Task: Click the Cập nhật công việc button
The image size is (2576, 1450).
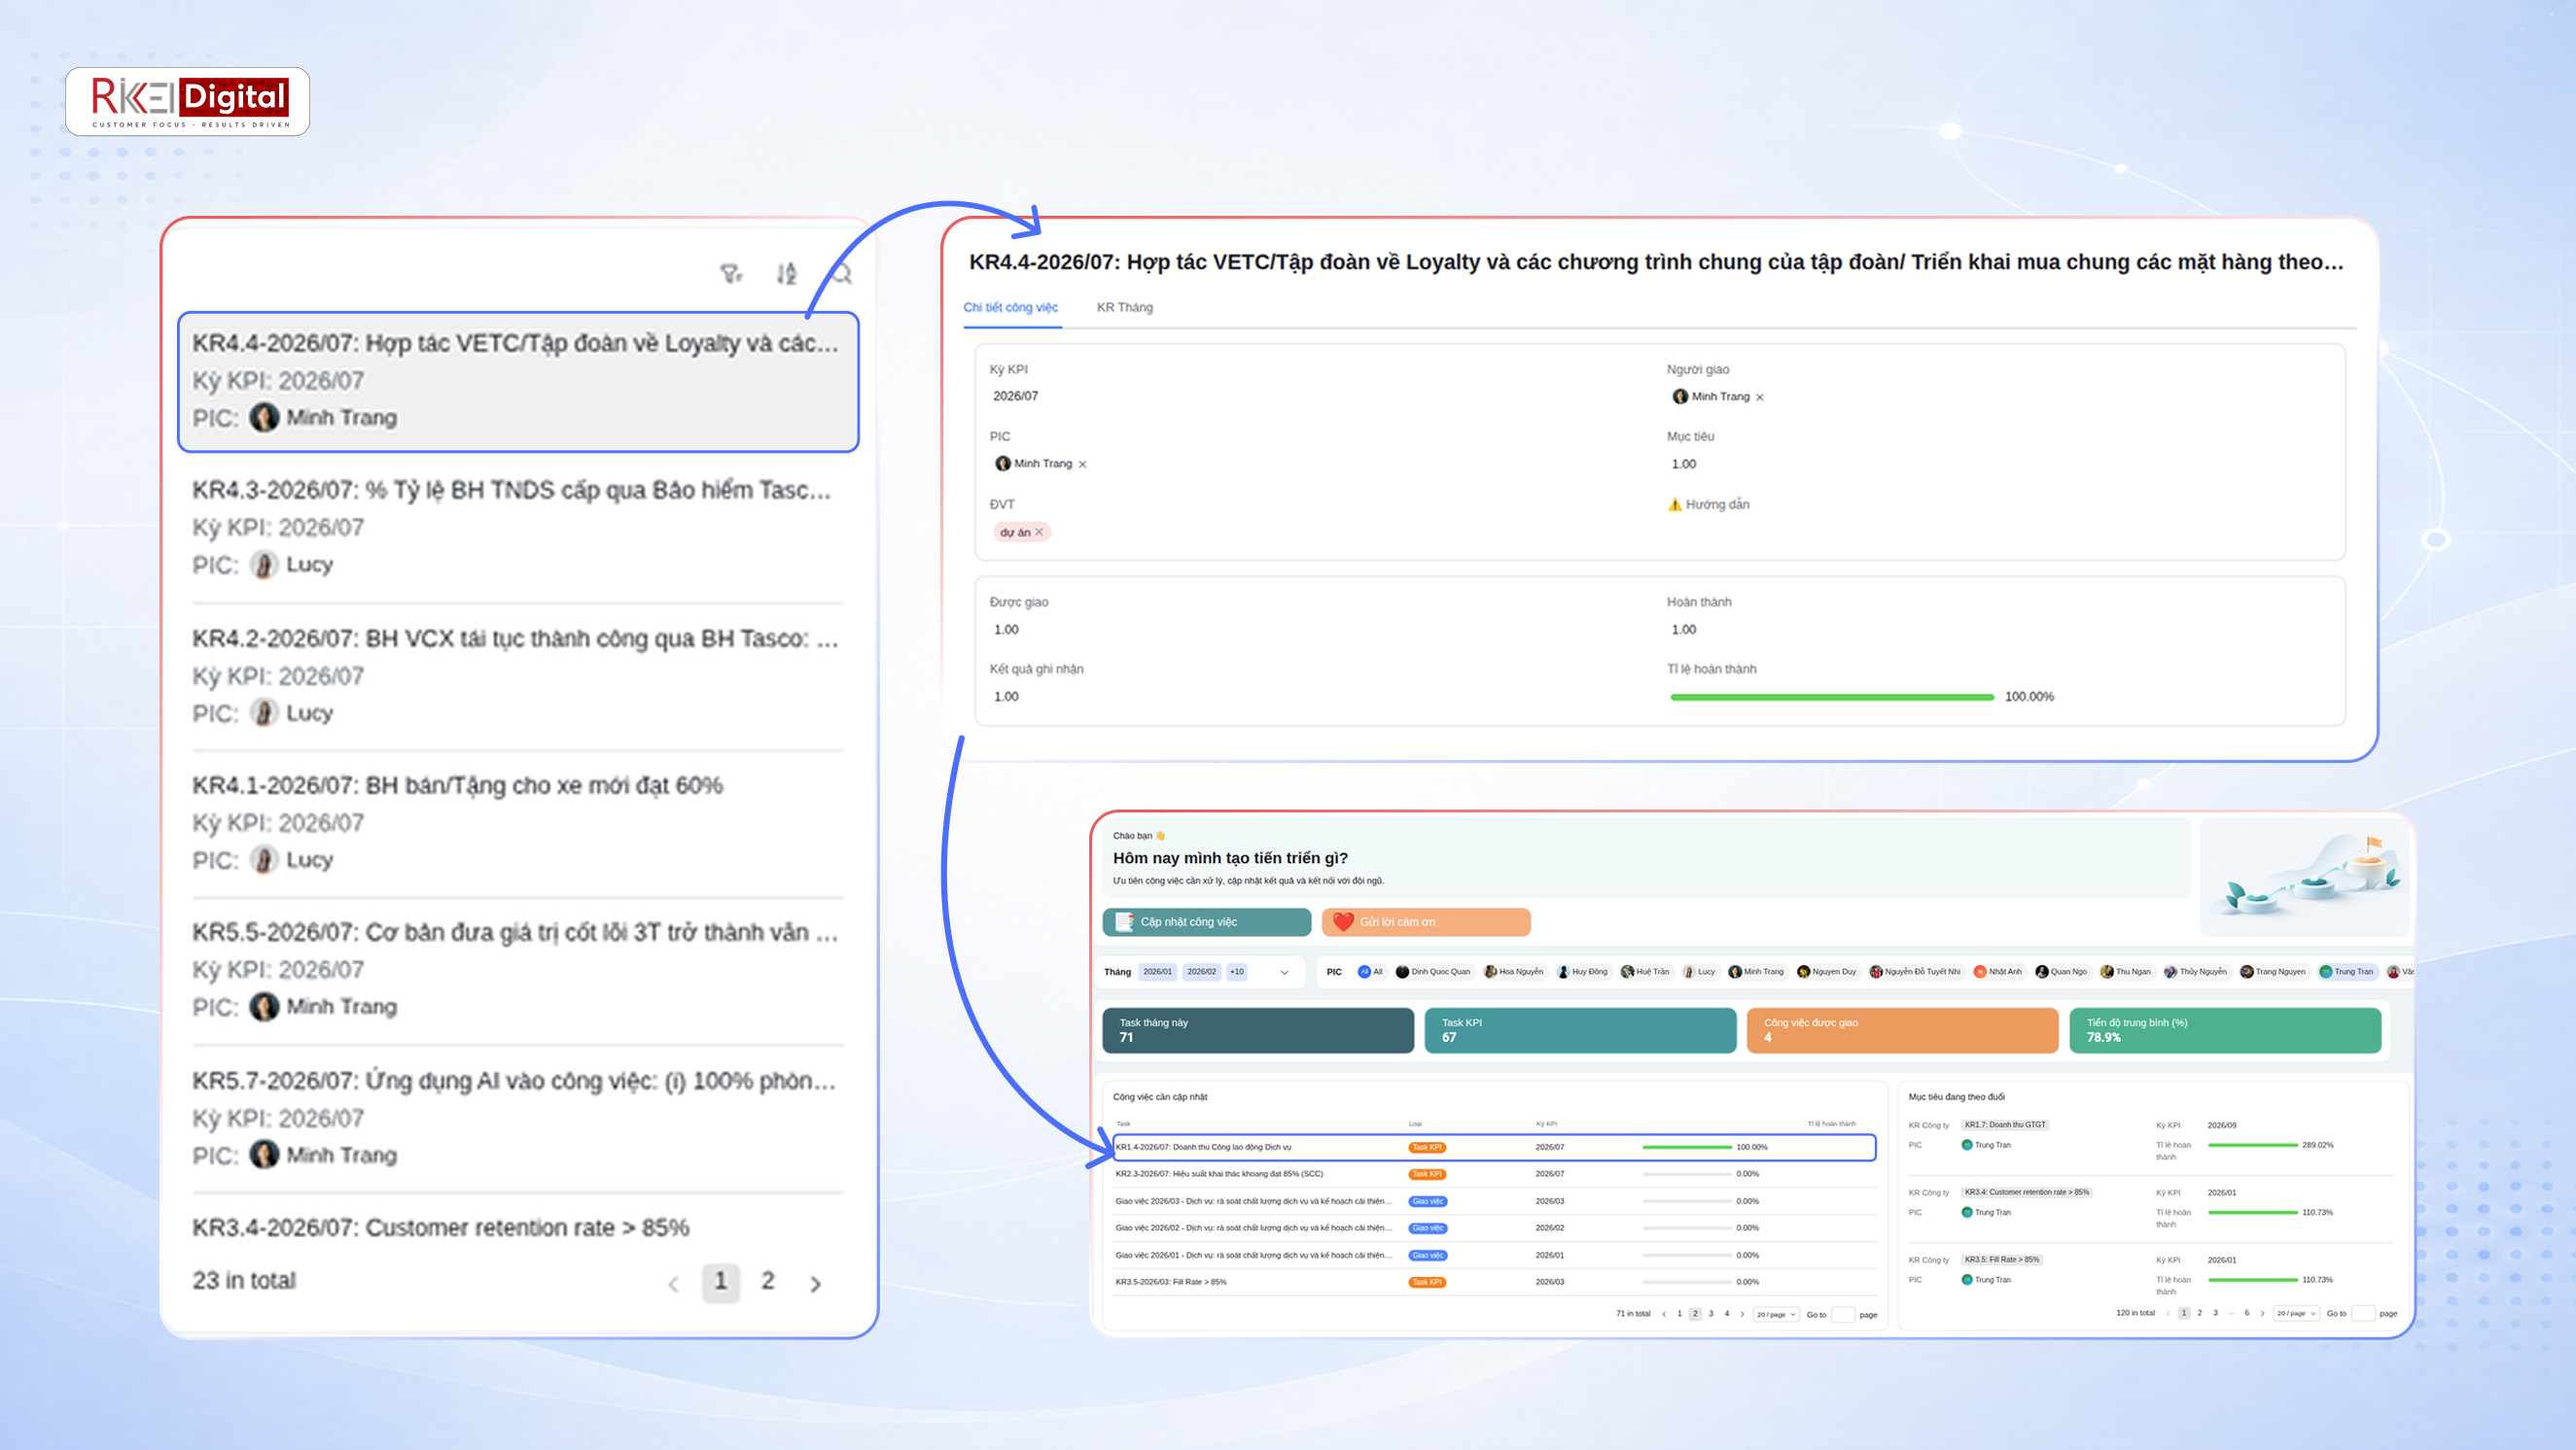Action: [x=1206, y=921]
